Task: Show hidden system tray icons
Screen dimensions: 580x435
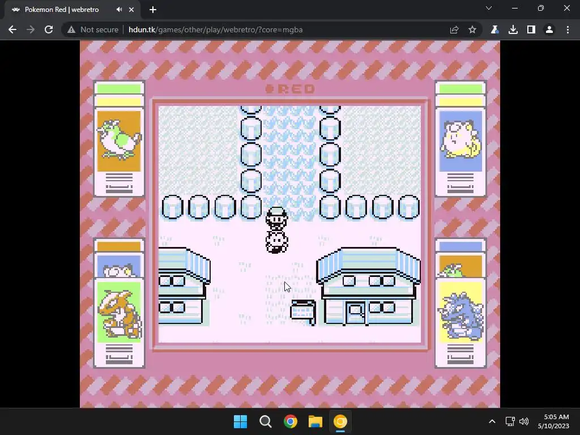Action: point(492,421)
